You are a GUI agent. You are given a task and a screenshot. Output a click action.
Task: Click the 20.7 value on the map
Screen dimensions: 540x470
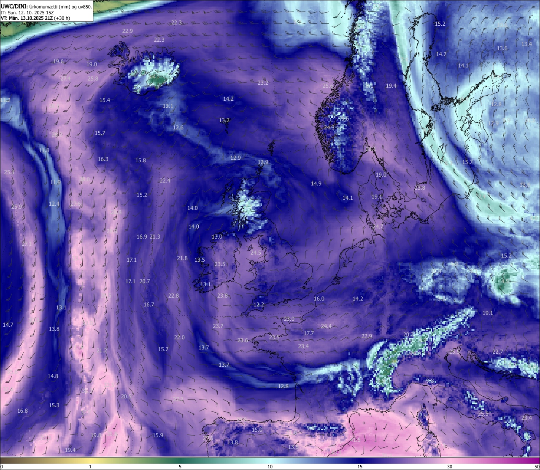tap(145, 282)
